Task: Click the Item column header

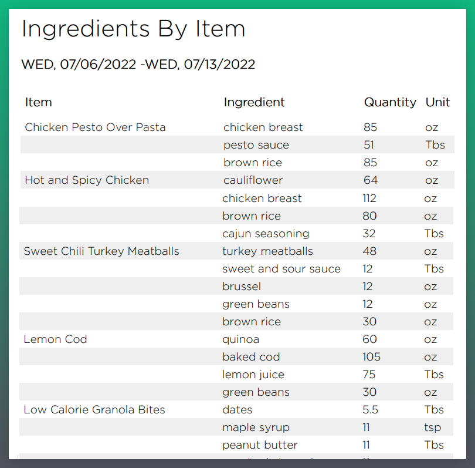Action: click(39, 102)
